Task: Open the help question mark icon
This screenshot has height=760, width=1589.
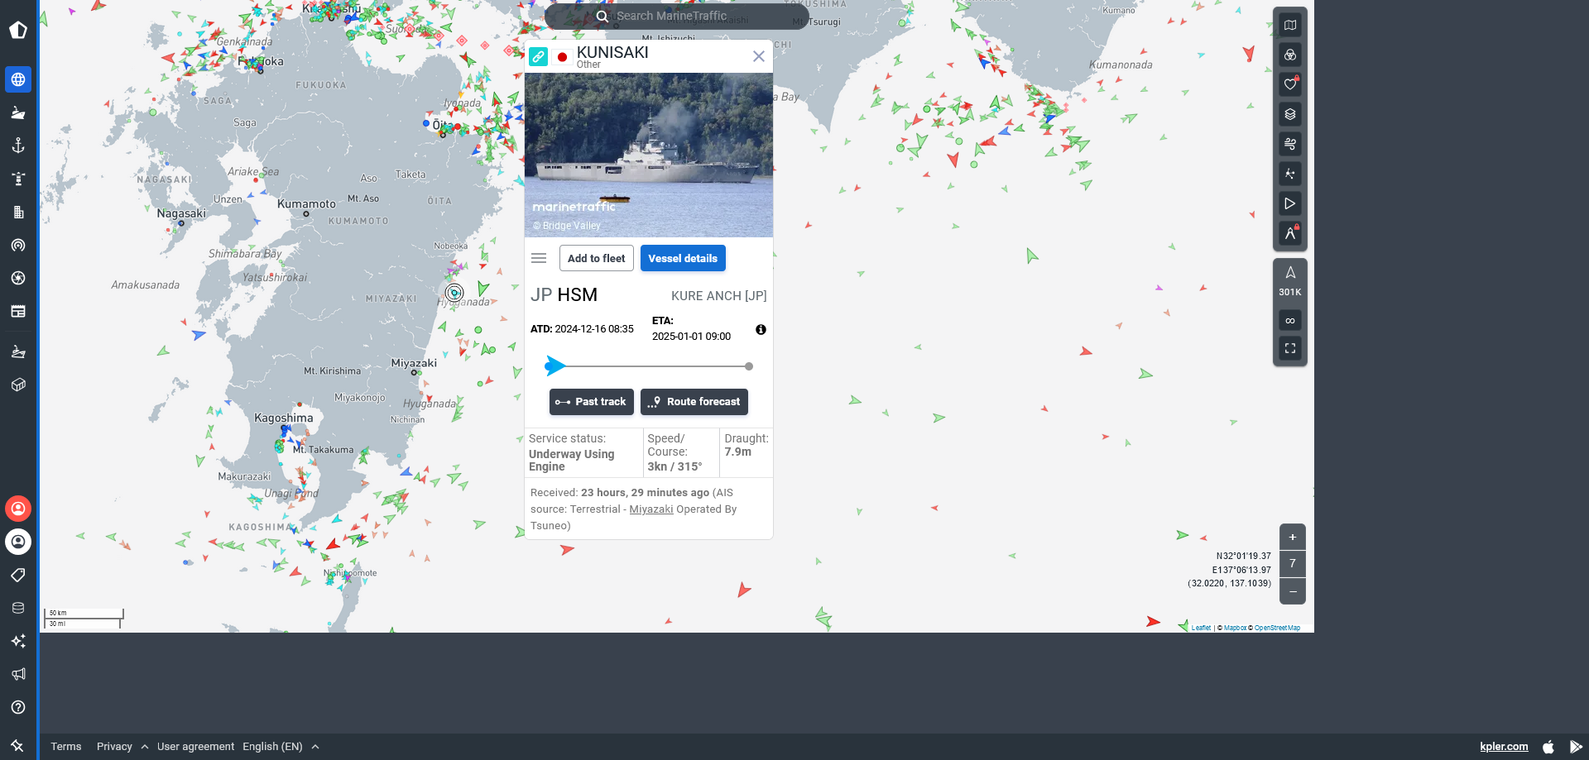Action: [x=18, y=707]
